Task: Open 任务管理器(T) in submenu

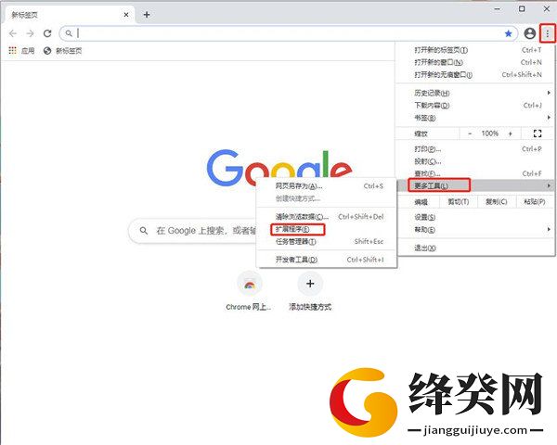Action: 326,242
